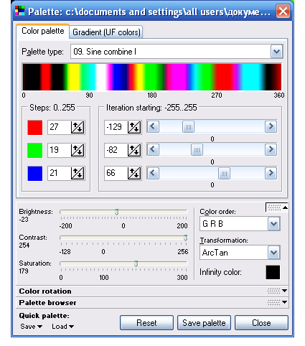Click the spin icon beside green steps 19
The image size is (305, 346).
78,150
